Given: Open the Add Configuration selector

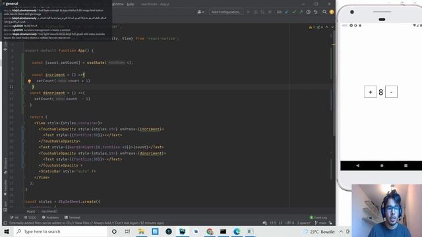Looking at the screenshot, I should click(x=226, y=12).
